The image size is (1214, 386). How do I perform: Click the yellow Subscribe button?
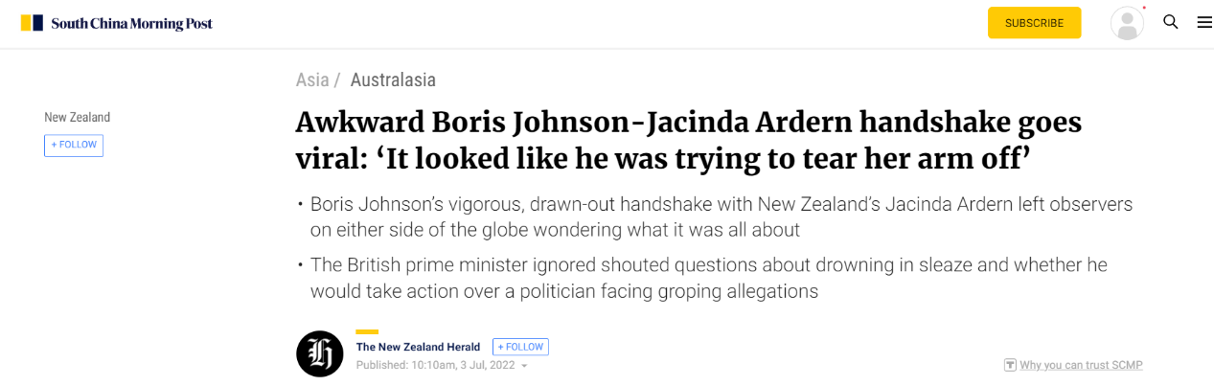[1034, 23]
